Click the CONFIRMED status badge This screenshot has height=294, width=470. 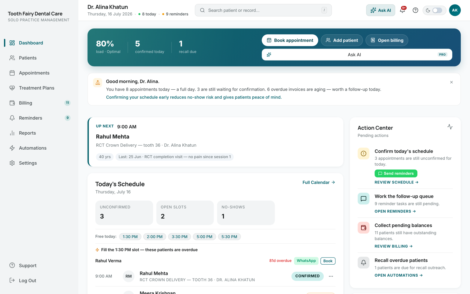(x=308, y=276)
